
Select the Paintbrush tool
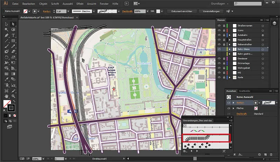[6, 46]
